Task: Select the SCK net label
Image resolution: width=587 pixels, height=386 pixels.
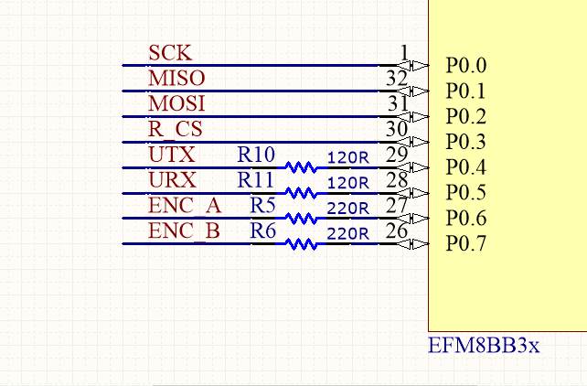Action: [x=170, y=53]
